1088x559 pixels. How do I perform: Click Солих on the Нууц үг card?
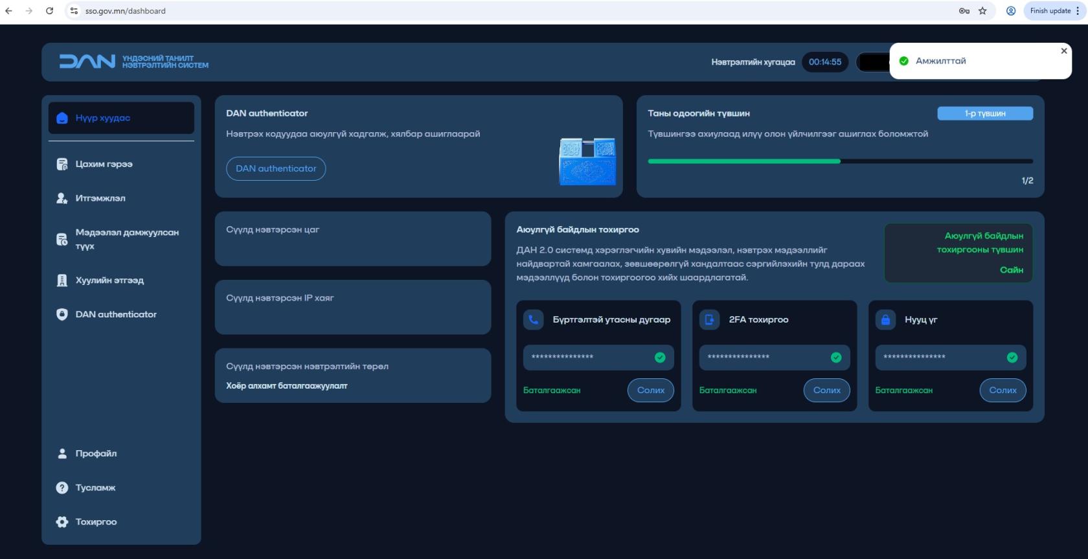pos(1003,390)
